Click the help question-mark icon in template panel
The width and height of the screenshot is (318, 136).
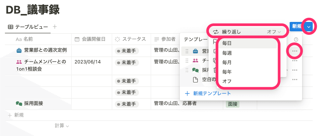coord(295,39)
